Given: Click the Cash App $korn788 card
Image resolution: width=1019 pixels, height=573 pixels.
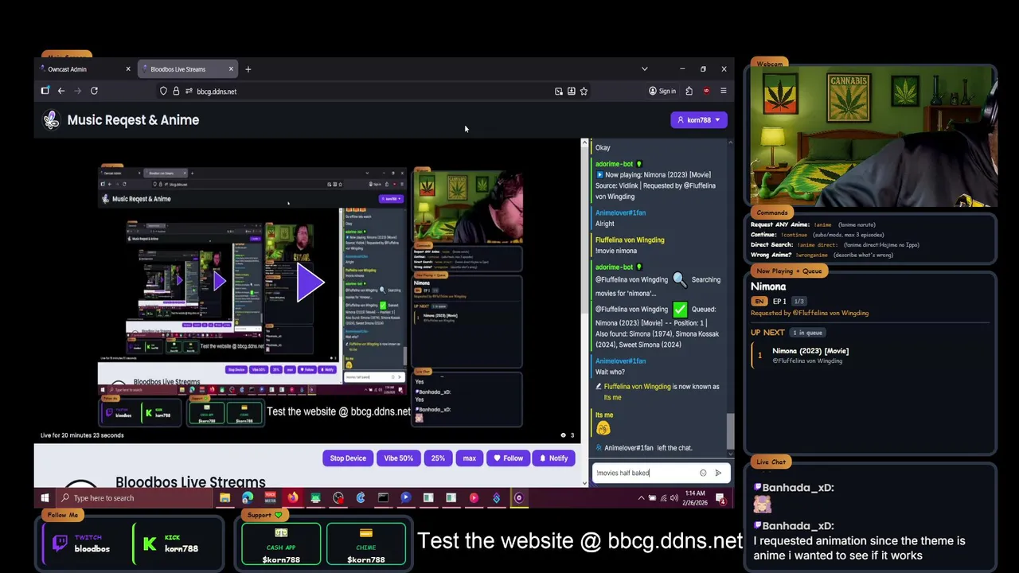Looking at the screenshot, I should 281,544.
